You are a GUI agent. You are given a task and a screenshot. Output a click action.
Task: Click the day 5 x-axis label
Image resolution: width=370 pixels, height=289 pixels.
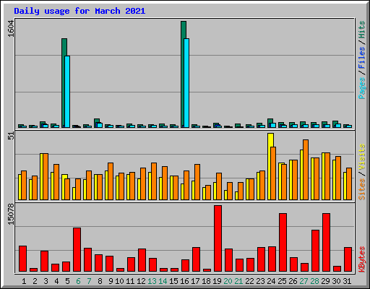(67, 281)
